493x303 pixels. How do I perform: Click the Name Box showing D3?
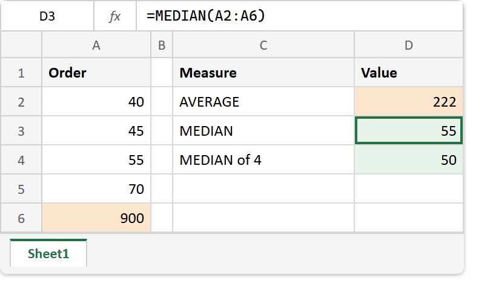47,16
